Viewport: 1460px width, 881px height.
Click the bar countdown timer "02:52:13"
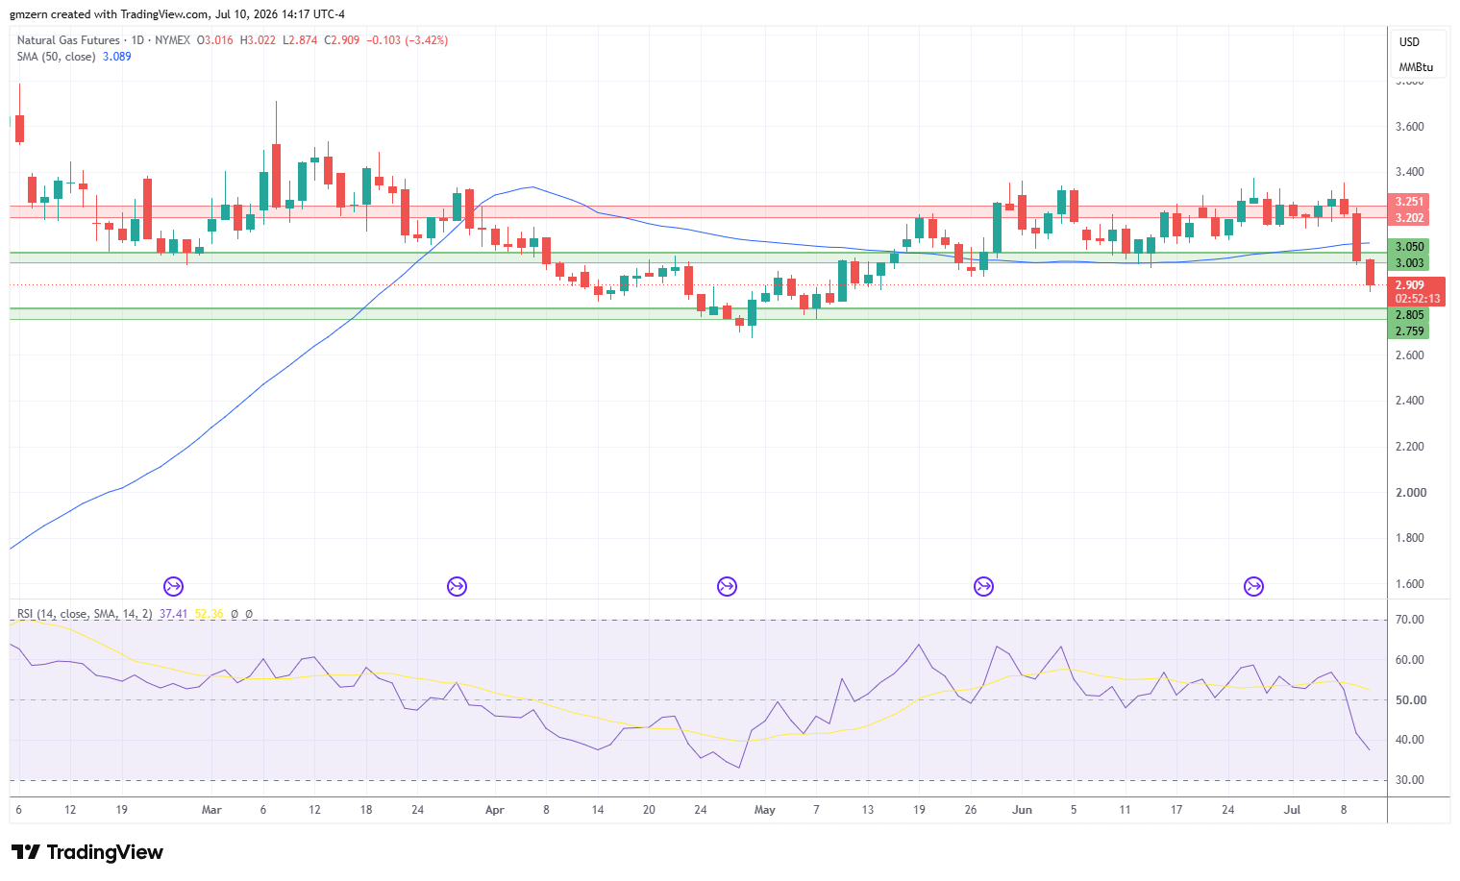click(x=1418, y=299)
